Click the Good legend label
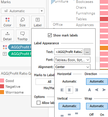Image resolution: width=108 pixels, height=117 pixels. coord(10,81)
